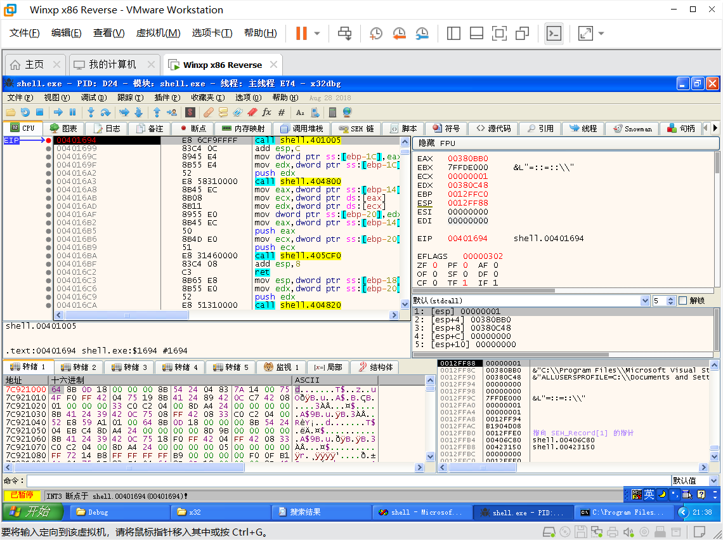Click the fx functions icon
Image resolution: width=723 pixels, height=540 pixels.
tap(266, 112)
